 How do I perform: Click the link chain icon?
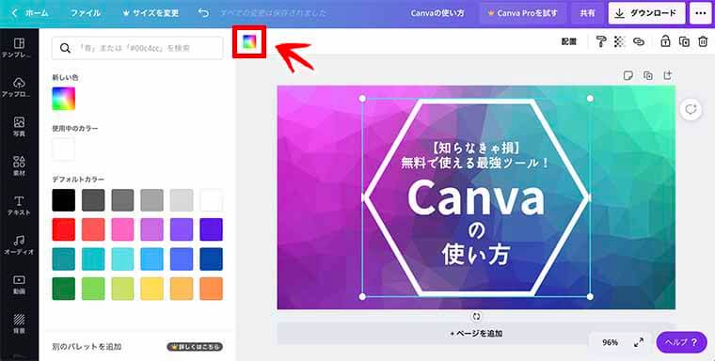(x=639, y=41)
